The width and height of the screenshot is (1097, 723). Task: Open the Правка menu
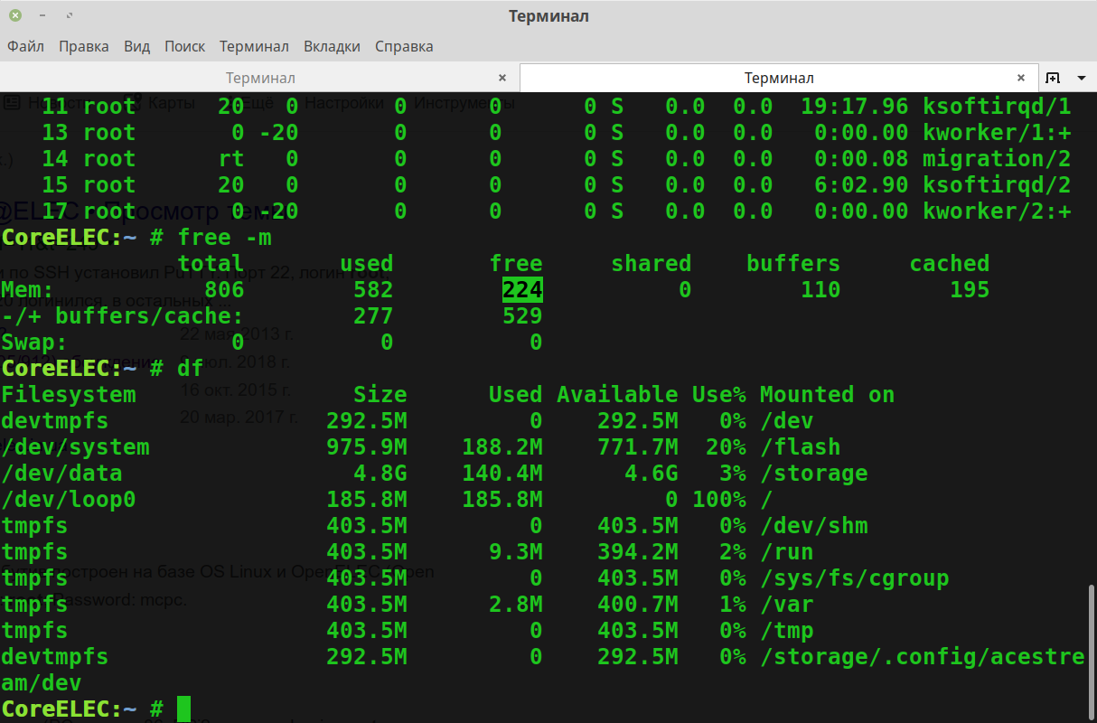(x=84, y=46)
